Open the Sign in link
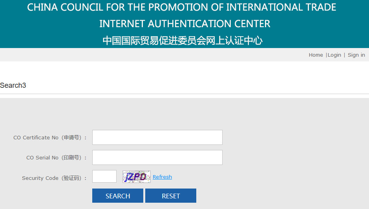The height and width of the screenshot is (209, 369). [356, 55]
